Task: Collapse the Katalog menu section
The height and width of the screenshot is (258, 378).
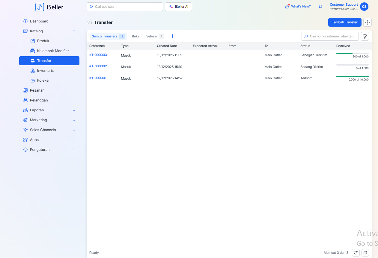Action: coord(74,31)
